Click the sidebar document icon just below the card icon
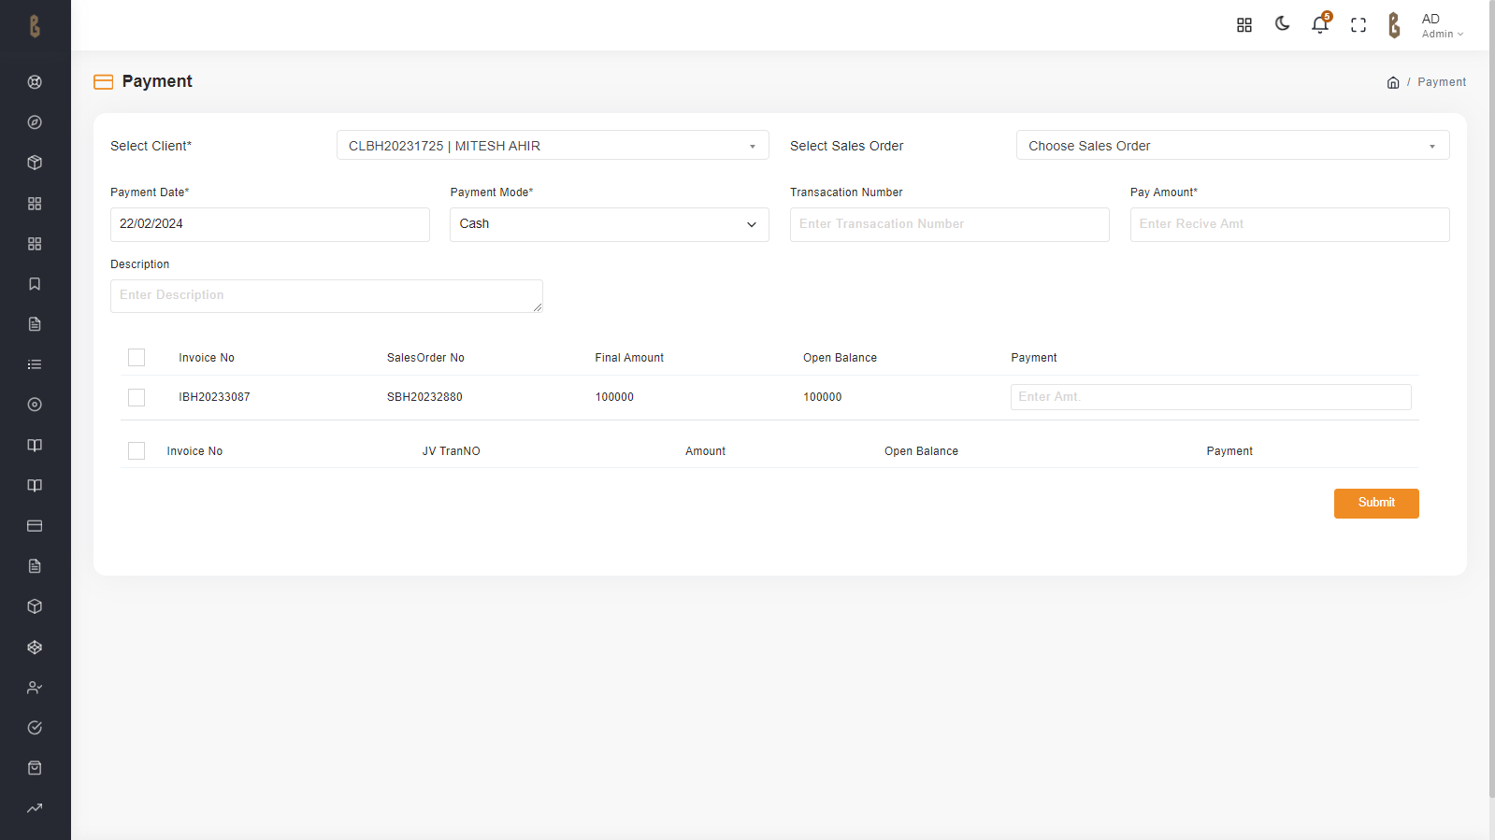This screenshot has width=1495, height=840. pos(35,566)
